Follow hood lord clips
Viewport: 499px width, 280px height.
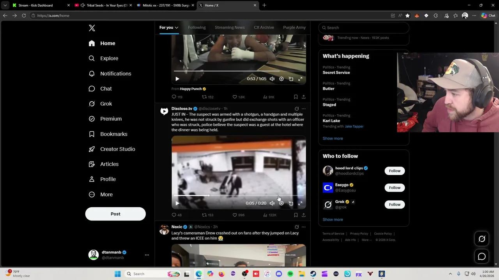tap(395, 171)
